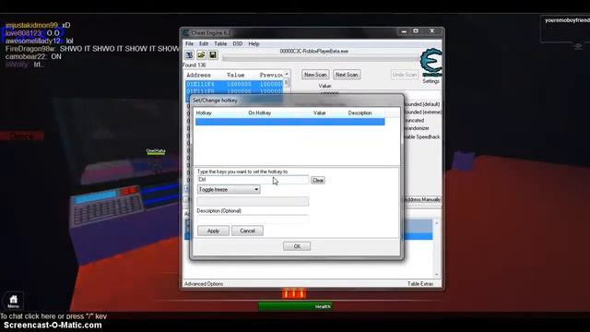Screen dimensions: 590x332
Task: Click the scan progress bar
Action: [x=320, y=58]
